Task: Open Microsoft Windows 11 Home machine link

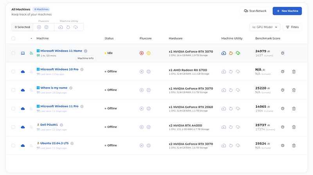Action: [61, 51]
